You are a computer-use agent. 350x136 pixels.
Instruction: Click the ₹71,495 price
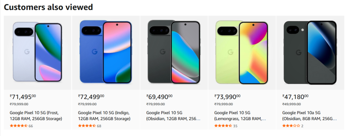23,97
